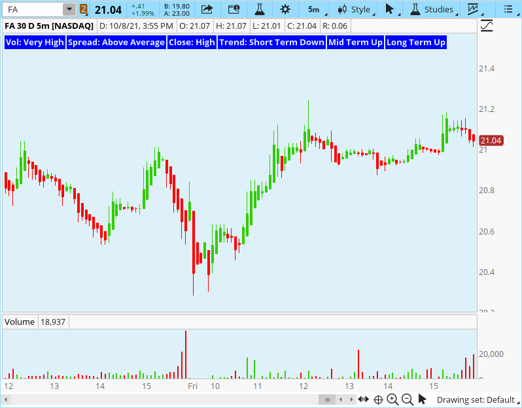Open the flask Edit Studies icon
This screenshot has width=522, height=408.
pos(259,9)
